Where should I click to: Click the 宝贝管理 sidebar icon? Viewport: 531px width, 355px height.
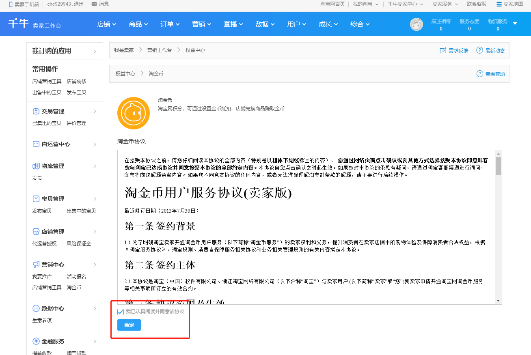[x=36, y=199]
